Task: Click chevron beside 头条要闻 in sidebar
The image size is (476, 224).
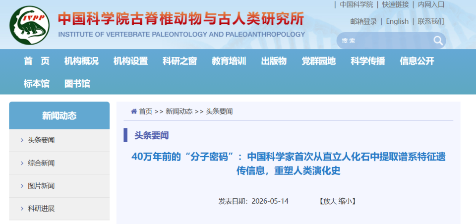Action: click(x=22, y=140)
